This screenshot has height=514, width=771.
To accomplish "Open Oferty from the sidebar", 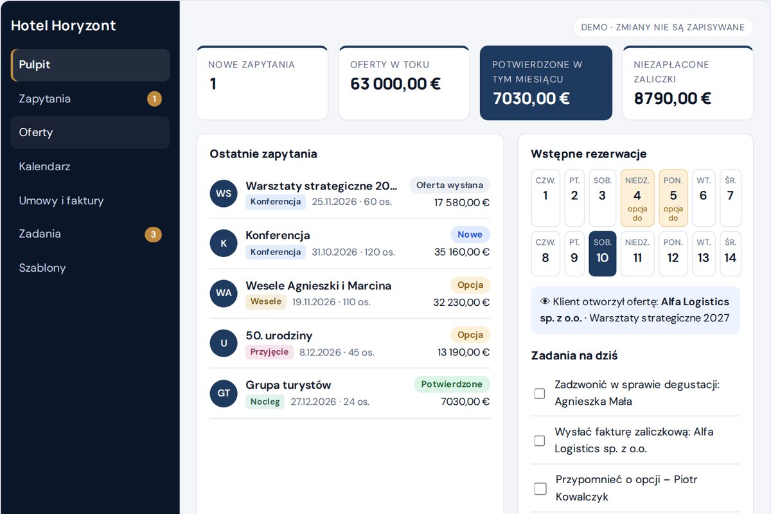I will click(91, 132).
